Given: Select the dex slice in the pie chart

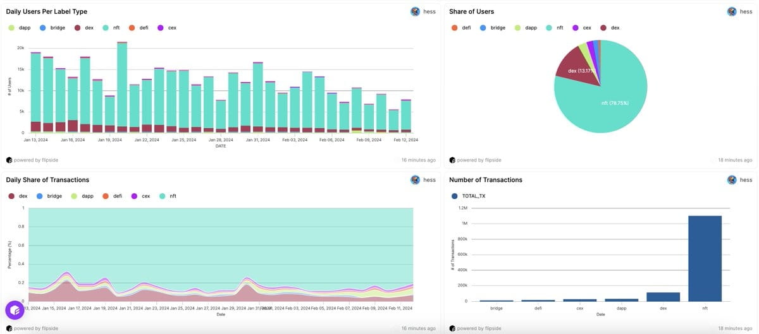Looking at the screenshot, I should tap(577, 73).
